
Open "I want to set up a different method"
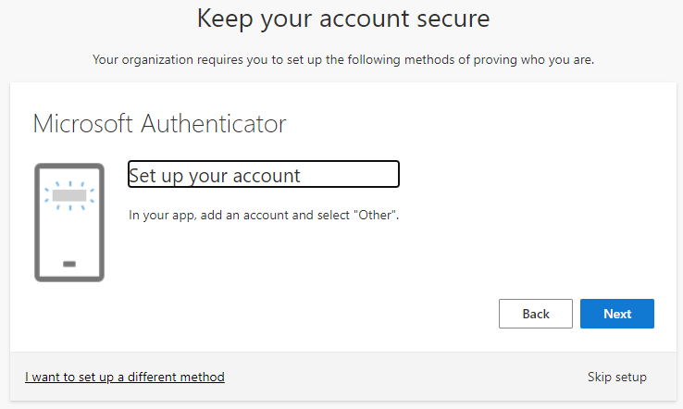pos(125,377)
